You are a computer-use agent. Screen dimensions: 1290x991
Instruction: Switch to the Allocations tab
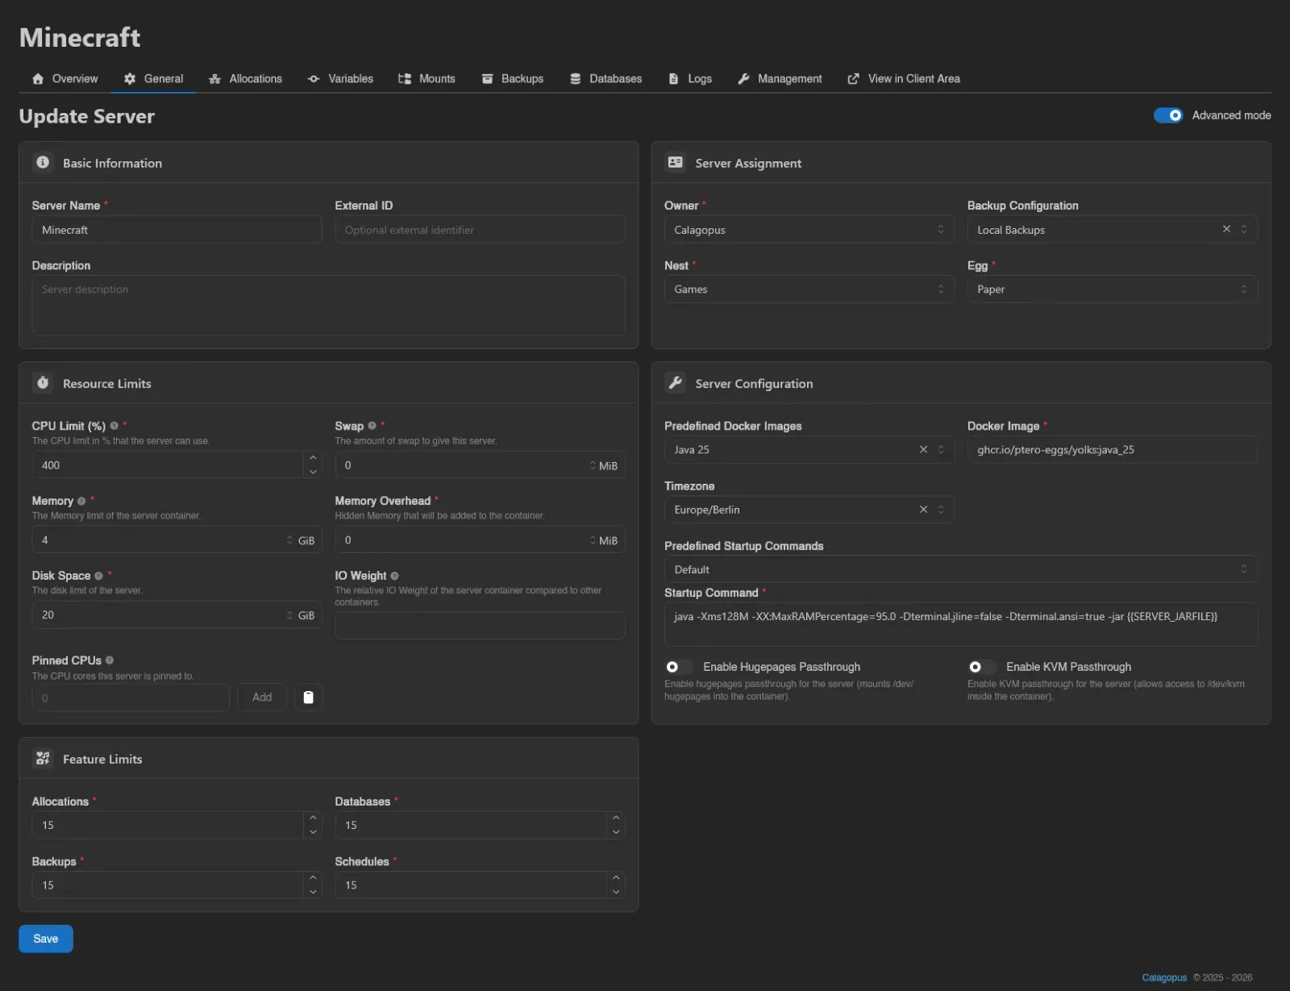coord(246,78)
